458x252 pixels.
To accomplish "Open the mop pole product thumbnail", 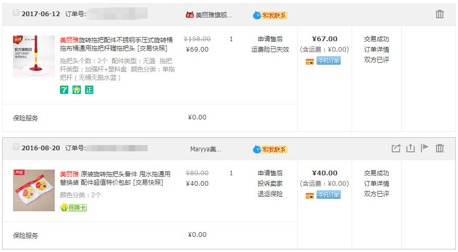I will coord(34,56).
